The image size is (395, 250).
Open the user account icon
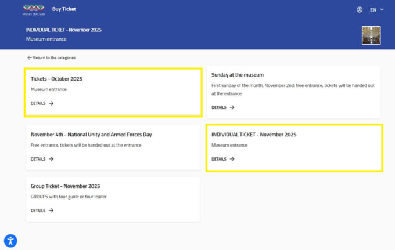click(x=360, y=9)
